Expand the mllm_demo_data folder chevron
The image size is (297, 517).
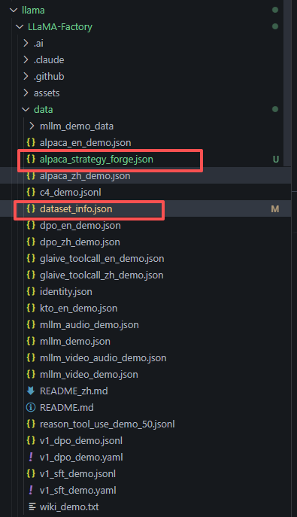tap(32, 126)
